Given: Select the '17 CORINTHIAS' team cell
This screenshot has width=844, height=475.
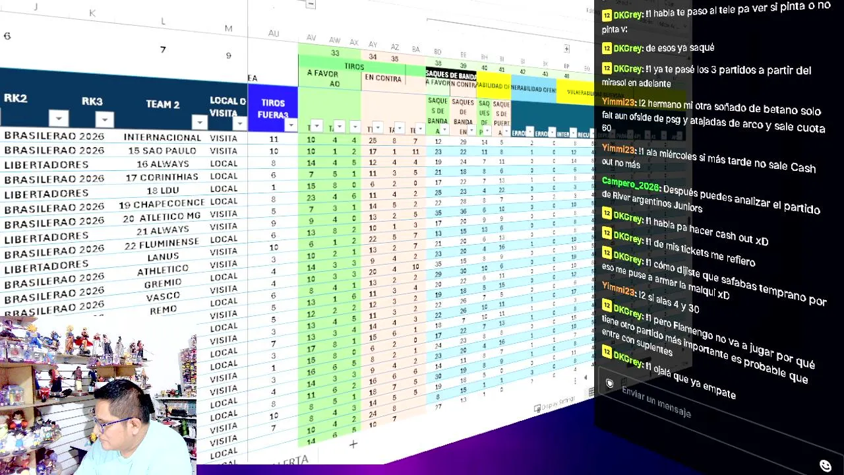Looking at the screenshot, I should click(162, 177).
